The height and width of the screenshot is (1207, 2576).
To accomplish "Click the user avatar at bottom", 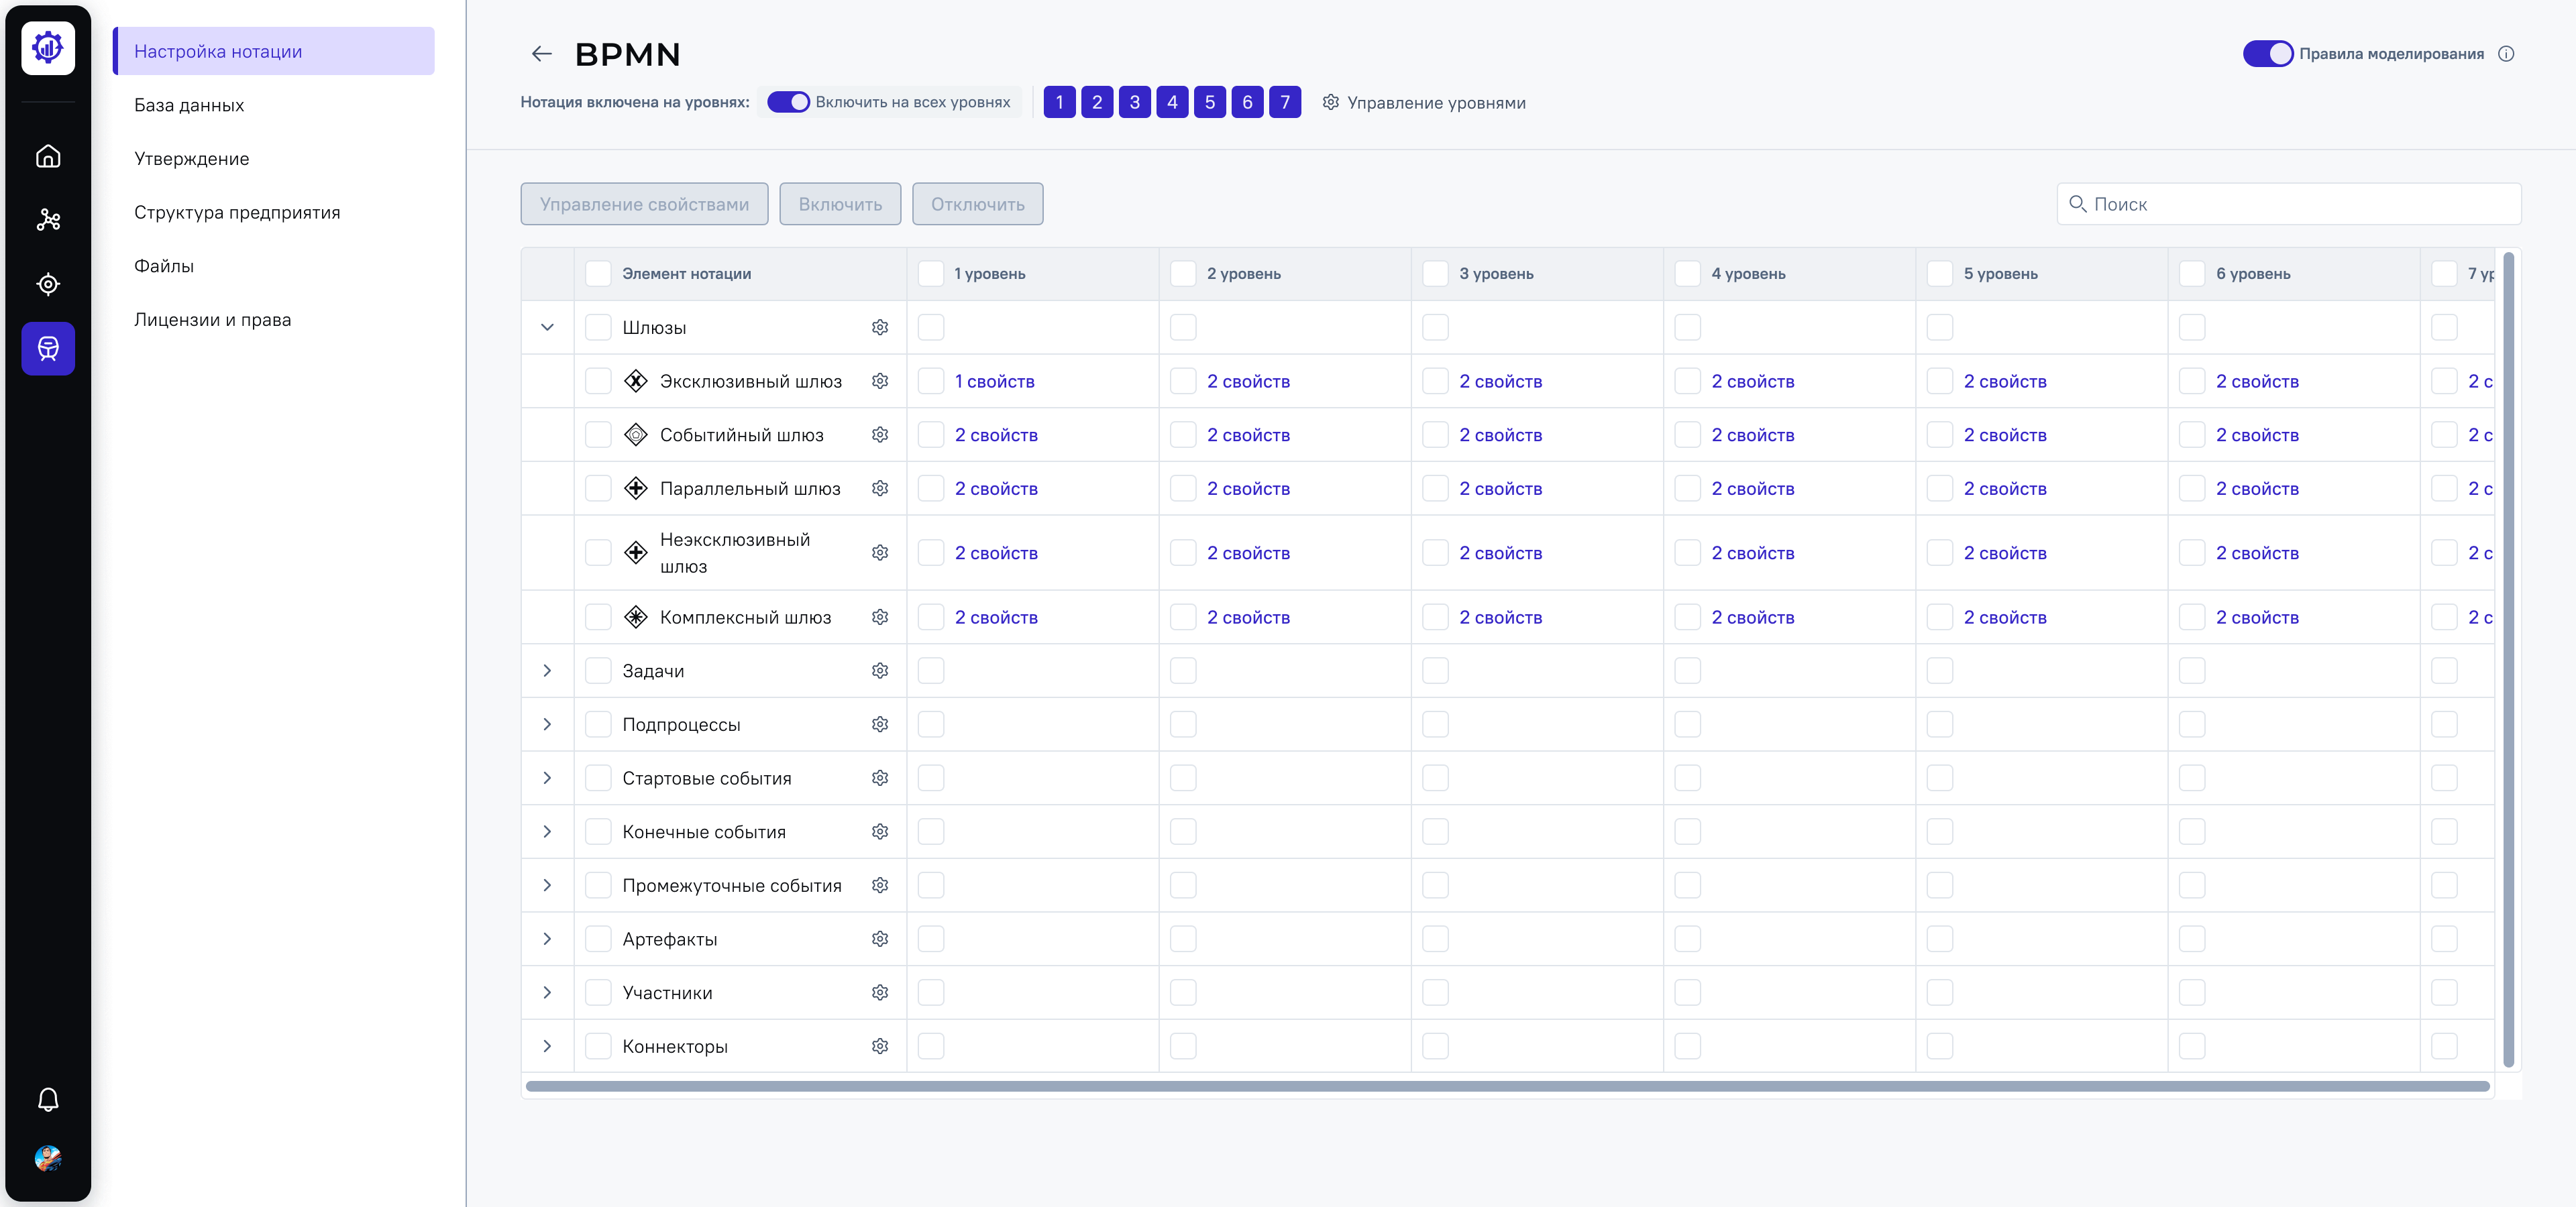I will click(48, 1159).
